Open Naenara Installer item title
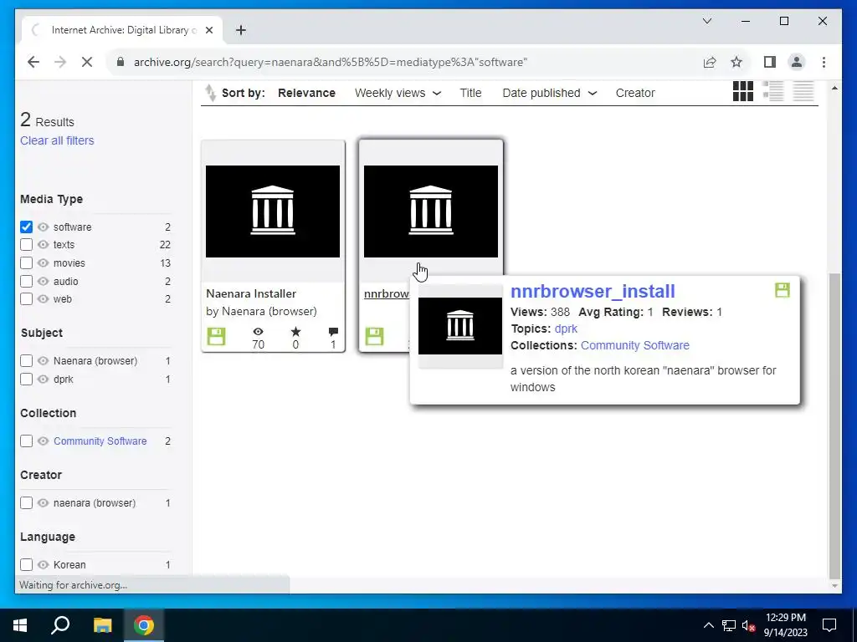This screenshot has width=857, height=642. coord(251,293)
